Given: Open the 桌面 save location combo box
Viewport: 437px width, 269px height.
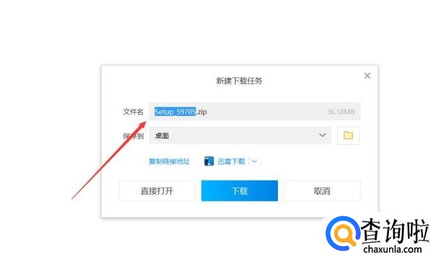Looking at the screenshot, I should click(240, 135).
